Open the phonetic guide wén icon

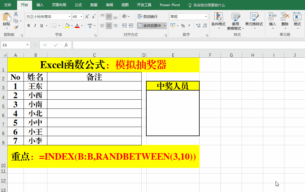click(x=90, y=26)
